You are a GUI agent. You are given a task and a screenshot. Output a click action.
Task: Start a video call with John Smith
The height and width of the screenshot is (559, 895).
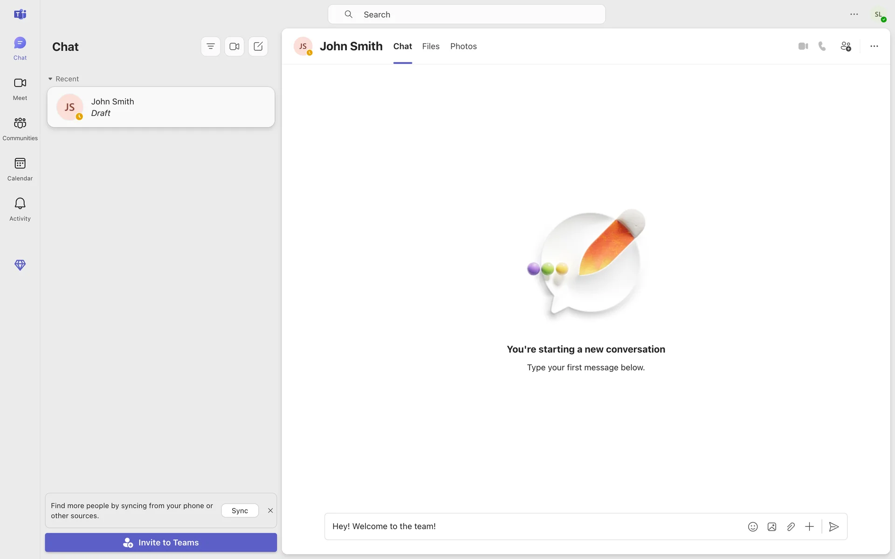803,46
